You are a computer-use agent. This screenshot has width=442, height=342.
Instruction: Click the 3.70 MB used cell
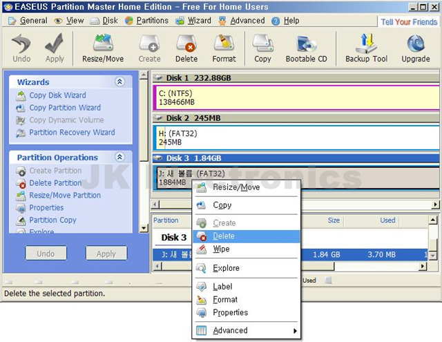pos(381,254)
